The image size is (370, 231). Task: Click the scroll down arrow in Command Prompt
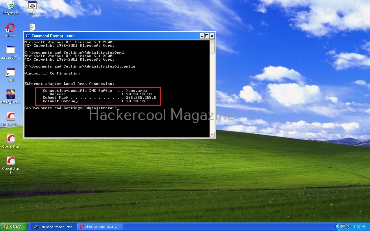click(212, 135)
